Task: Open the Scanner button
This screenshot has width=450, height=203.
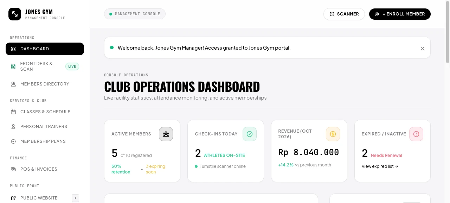Action: click(x=344, y=14)
